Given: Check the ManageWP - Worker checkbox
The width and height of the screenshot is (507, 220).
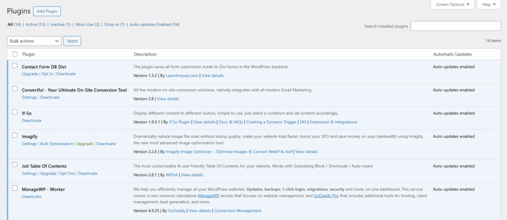Looking at the screenshot, I should 14,188.
